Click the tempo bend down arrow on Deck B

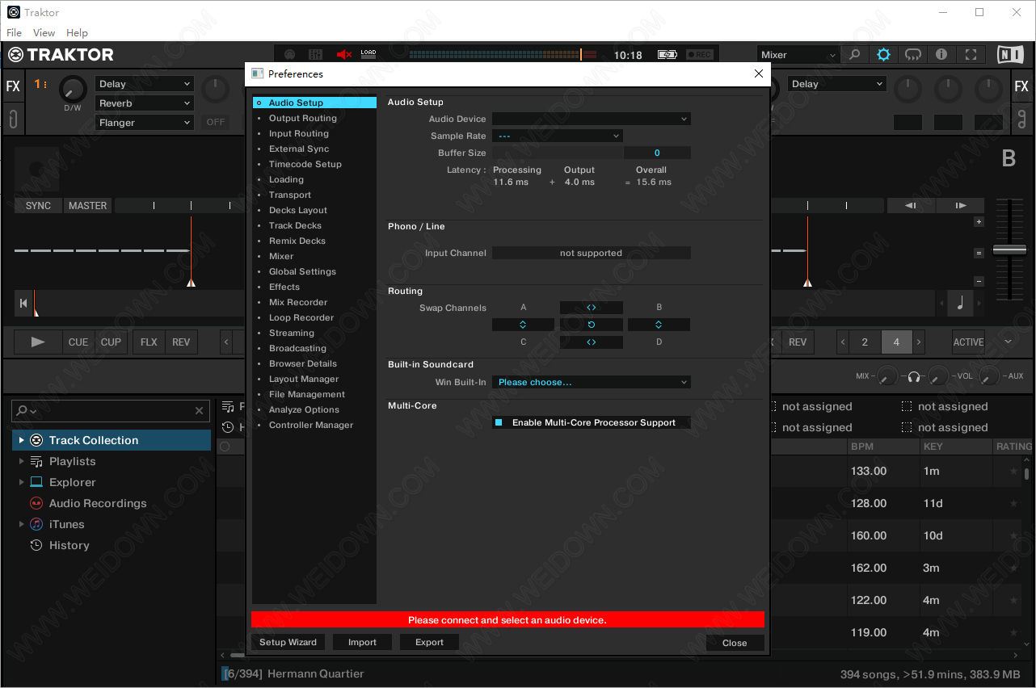click(x=911, y=206)
